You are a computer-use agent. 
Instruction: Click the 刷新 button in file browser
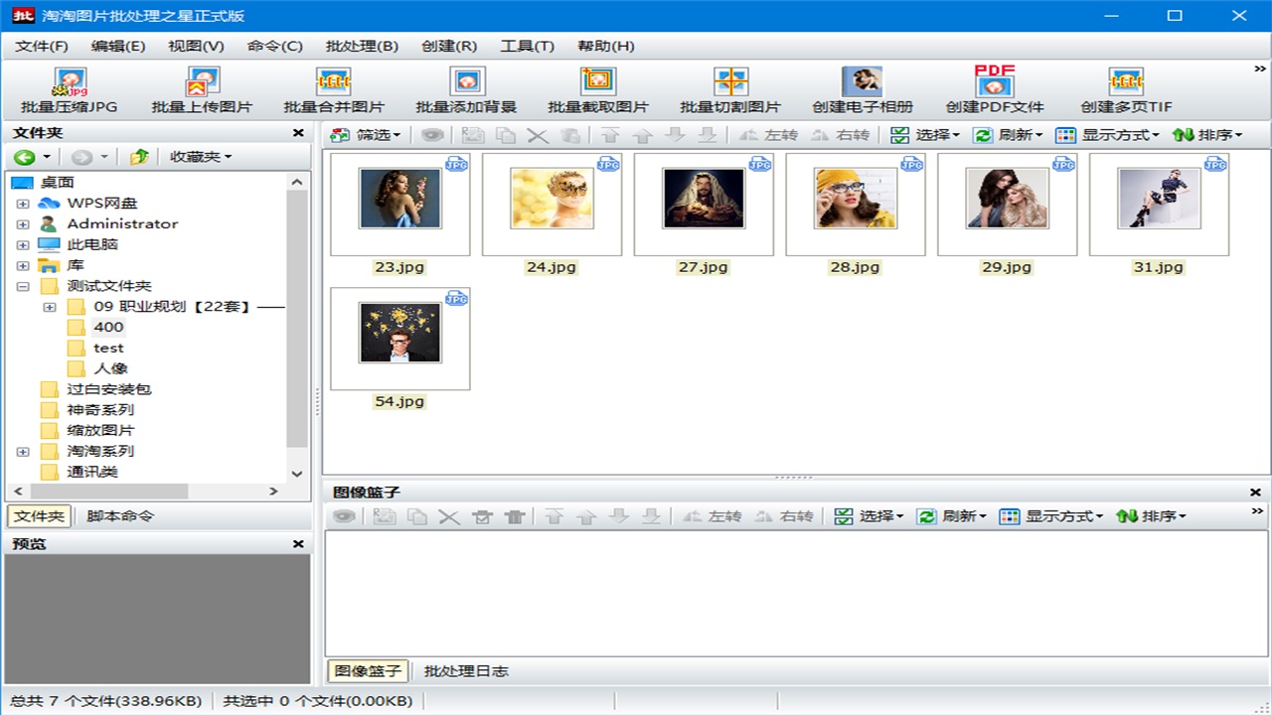[1009, 135]
